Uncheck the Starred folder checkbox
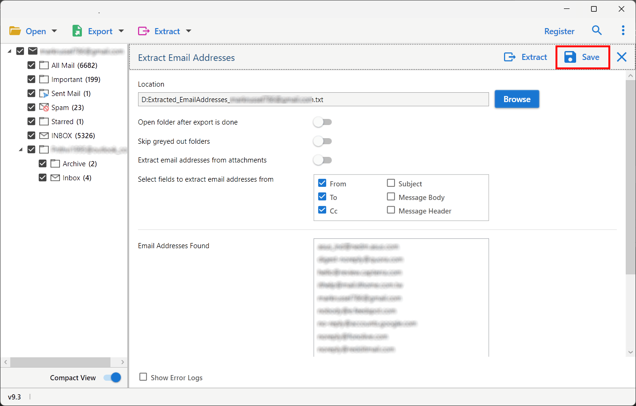Screen dimensions: 636x406 tap(31, 121)
